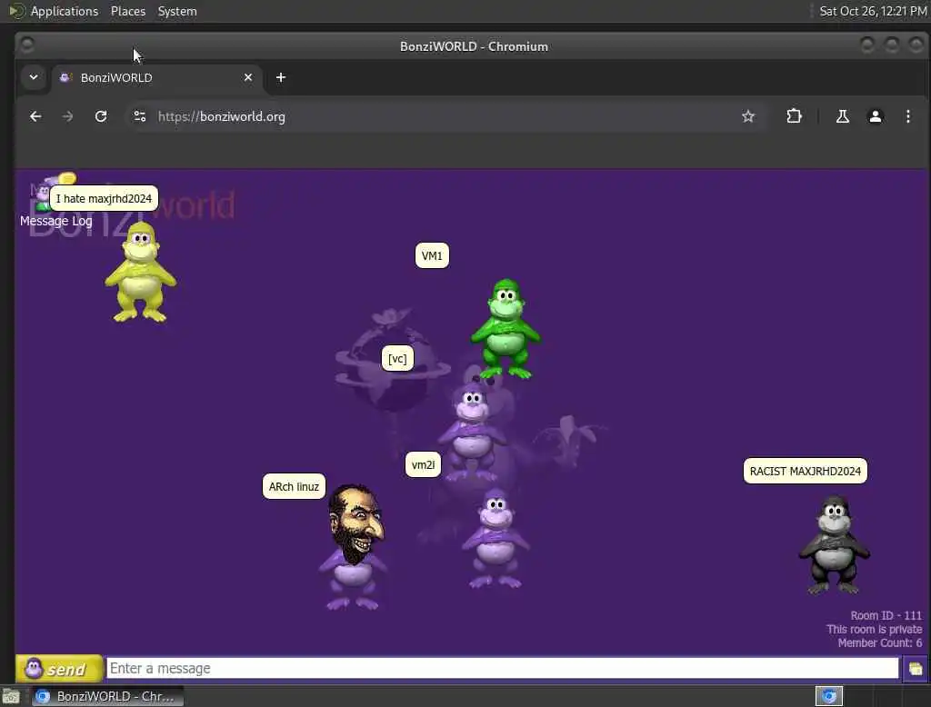
Task: Click the 'ARch linuz' speech bubble
Action: tap(294, 487)
